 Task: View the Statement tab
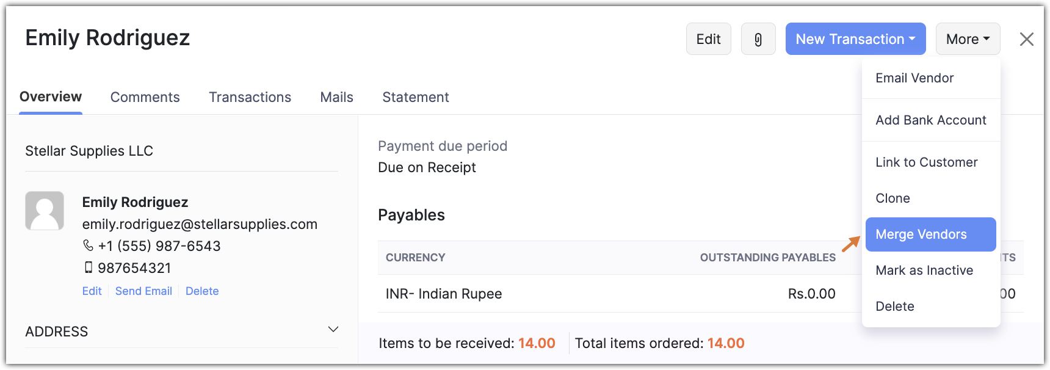point(415,97)
